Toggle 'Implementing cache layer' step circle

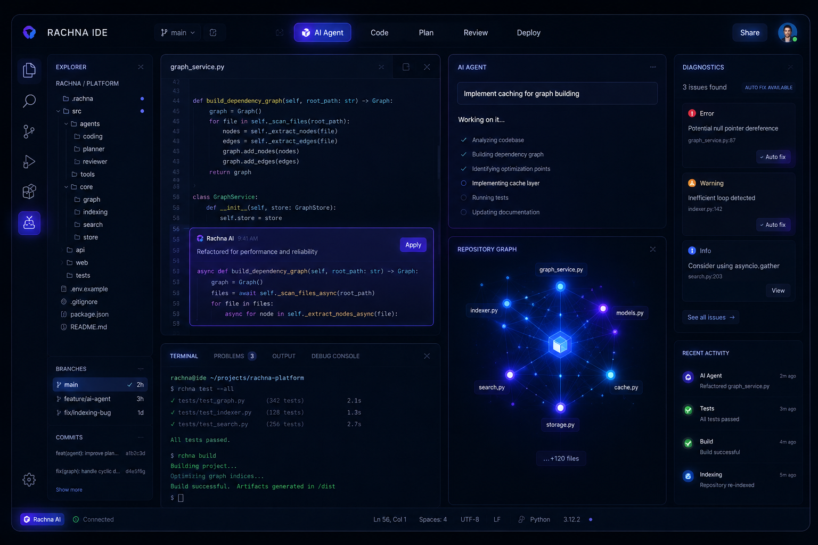pos(463,183)
